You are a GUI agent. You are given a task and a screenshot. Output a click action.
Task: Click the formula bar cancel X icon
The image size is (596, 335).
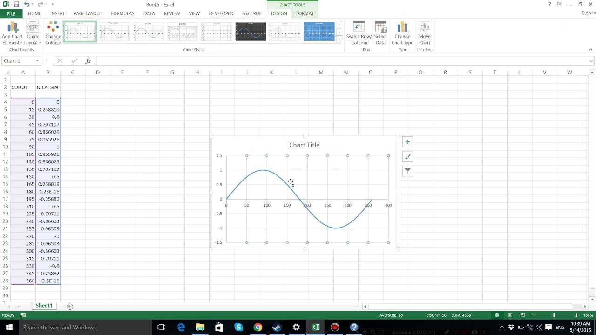point(60,60)
